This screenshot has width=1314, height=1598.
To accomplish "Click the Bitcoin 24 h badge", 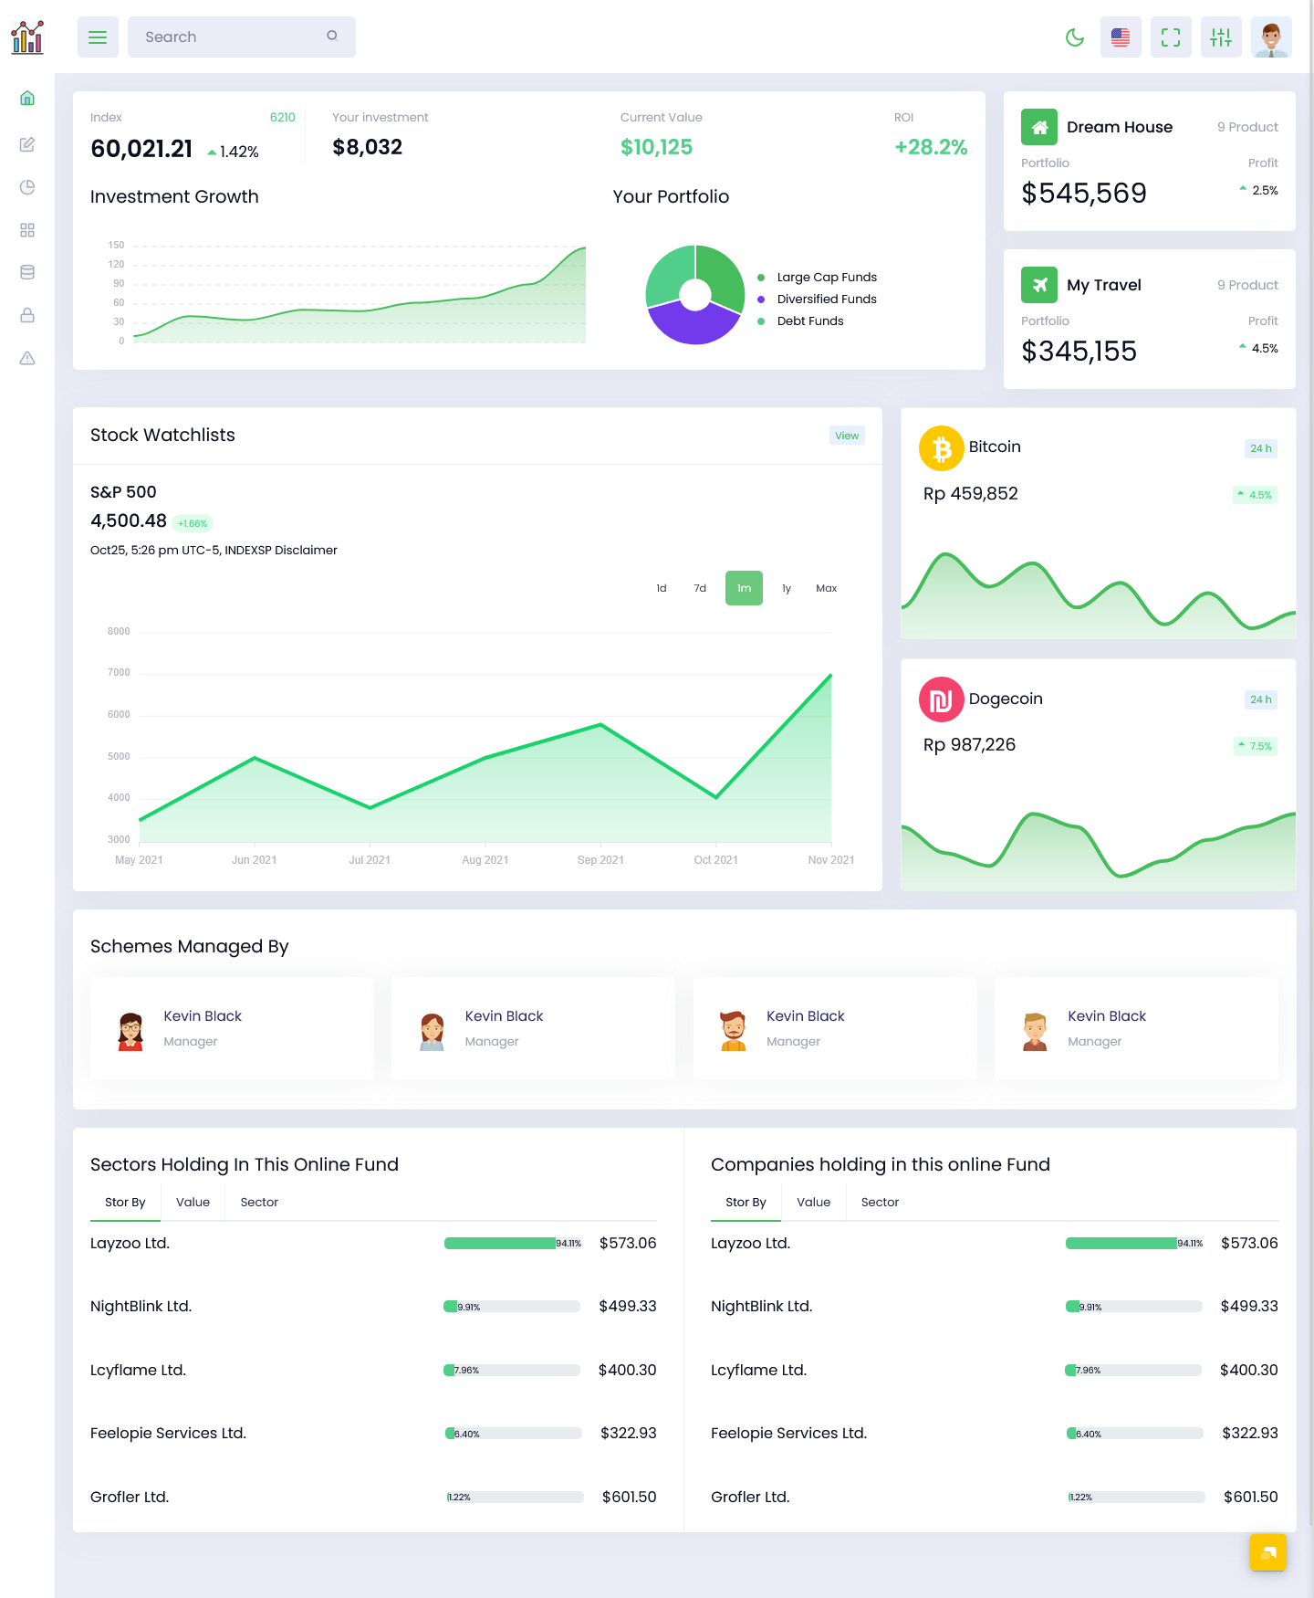I will pos(1260,448).
